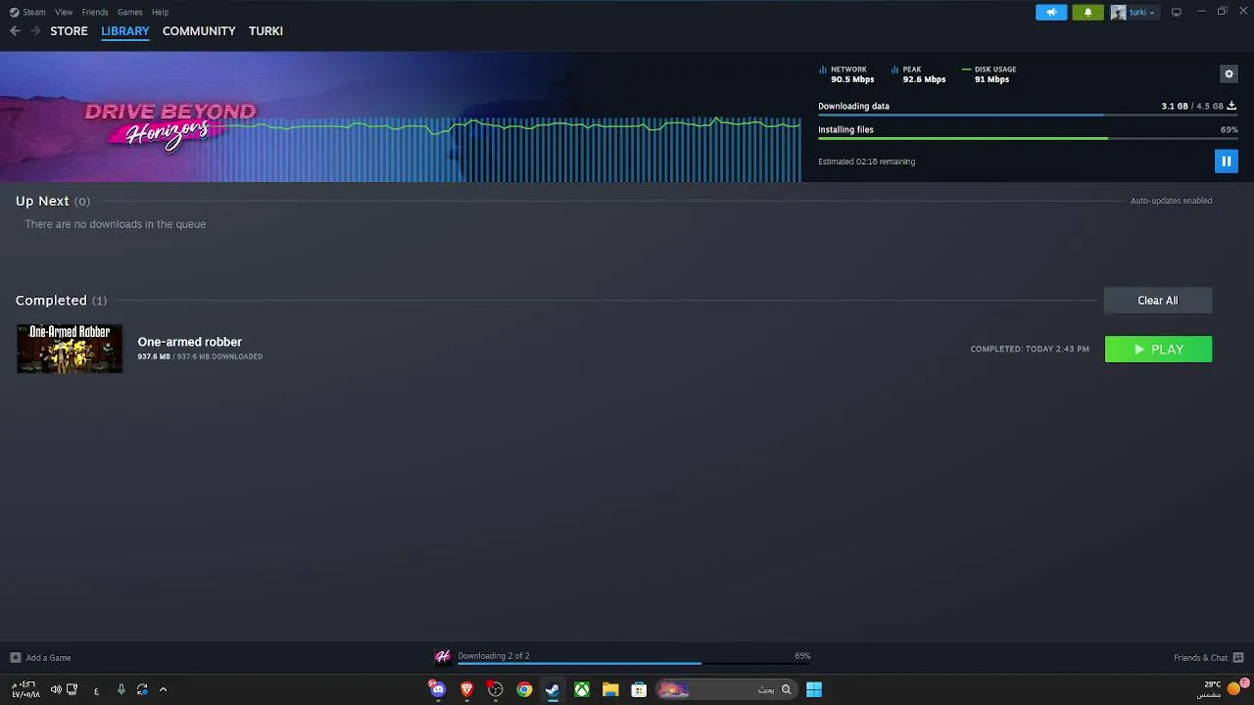
Task: Click the Add a Game plus icon
Action: 15,658
